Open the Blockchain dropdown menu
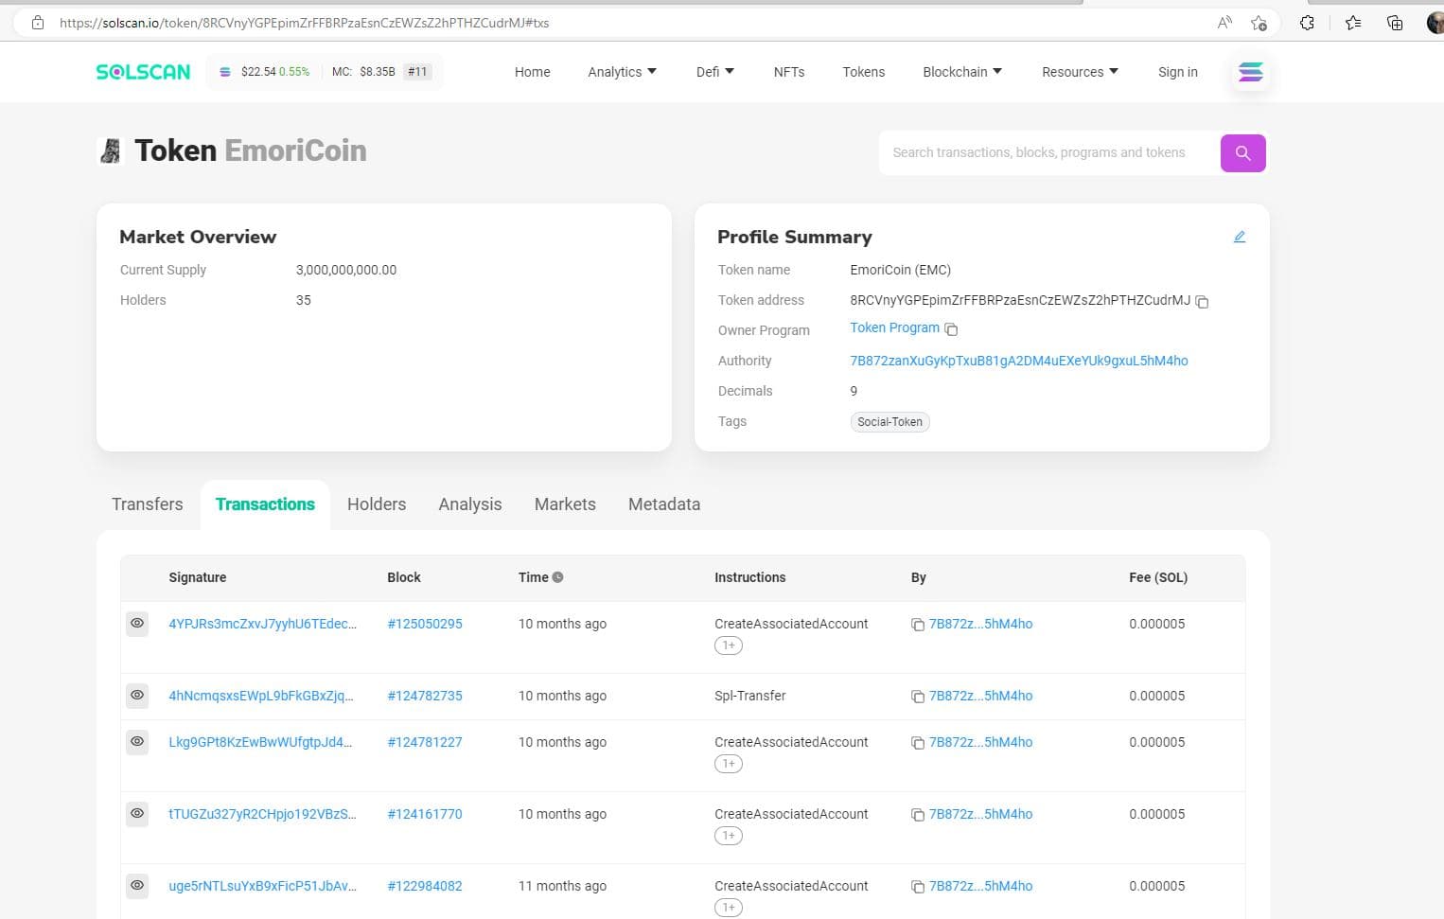 click(x=961, y=72)
